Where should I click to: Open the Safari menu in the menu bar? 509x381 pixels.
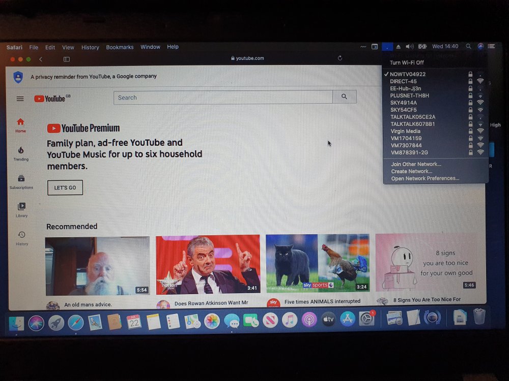14,47
